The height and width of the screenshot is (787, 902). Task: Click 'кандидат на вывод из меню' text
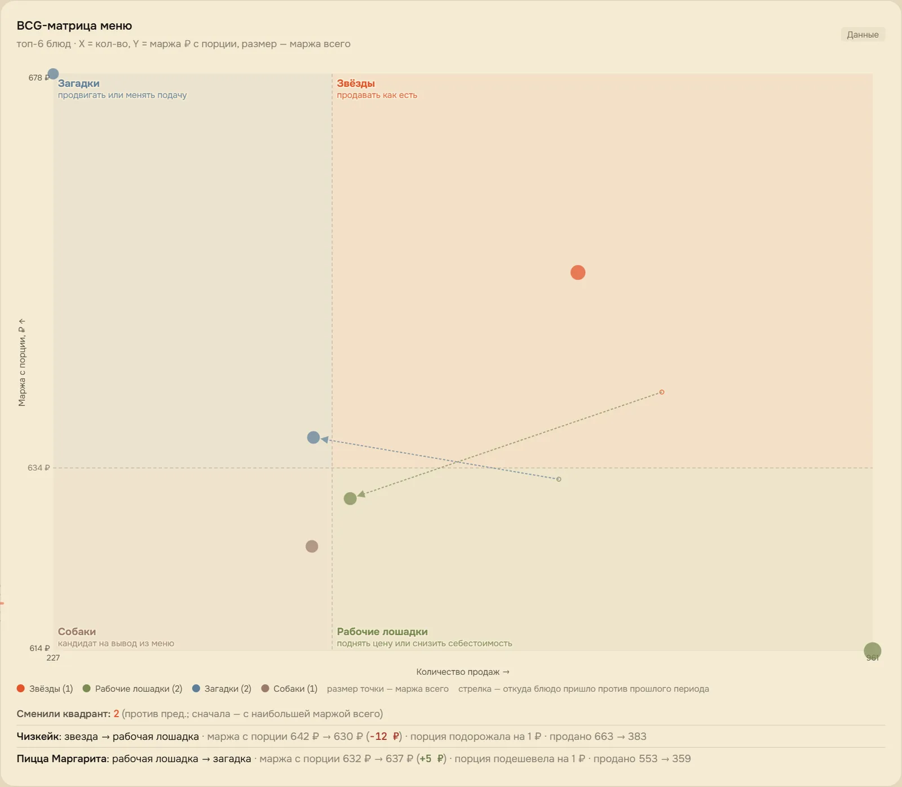pos(116,643)
